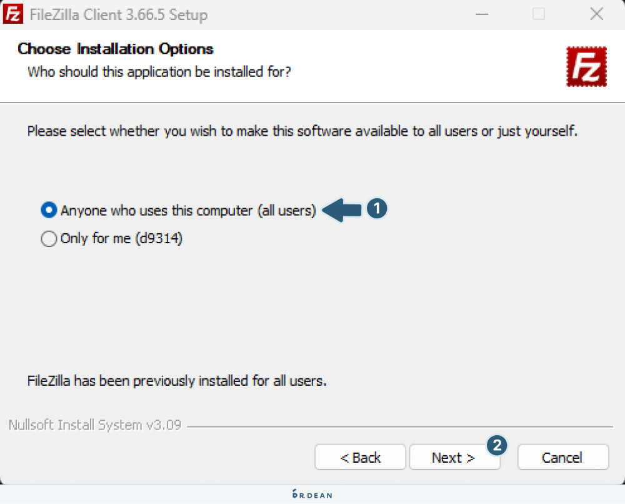
Task: Click "Who should this application be installed for?"
Action: click(x=159, y=72)
